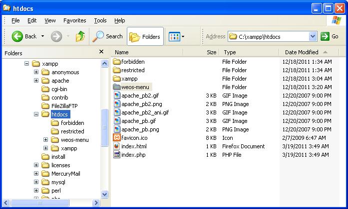
Task: Select the index.php file icon
Action: [x=117, y=155]
